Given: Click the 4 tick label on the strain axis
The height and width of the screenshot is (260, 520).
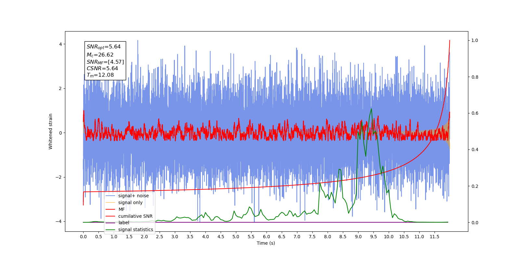Looking at the screenshot, I should 60,44.
